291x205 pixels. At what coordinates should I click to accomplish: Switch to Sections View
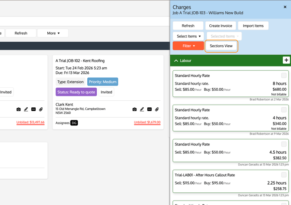coord(221,46)
